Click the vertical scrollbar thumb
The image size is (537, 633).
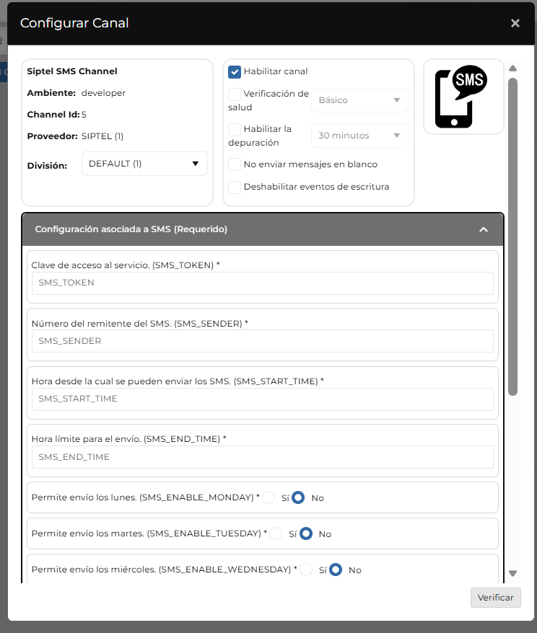coord(512,237)
